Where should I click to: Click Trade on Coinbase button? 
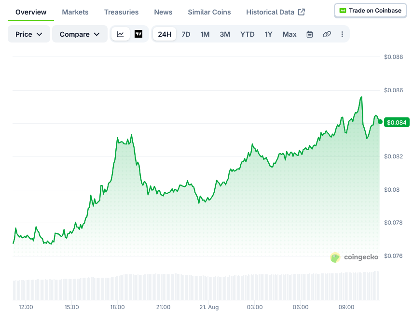pos(371,11)
